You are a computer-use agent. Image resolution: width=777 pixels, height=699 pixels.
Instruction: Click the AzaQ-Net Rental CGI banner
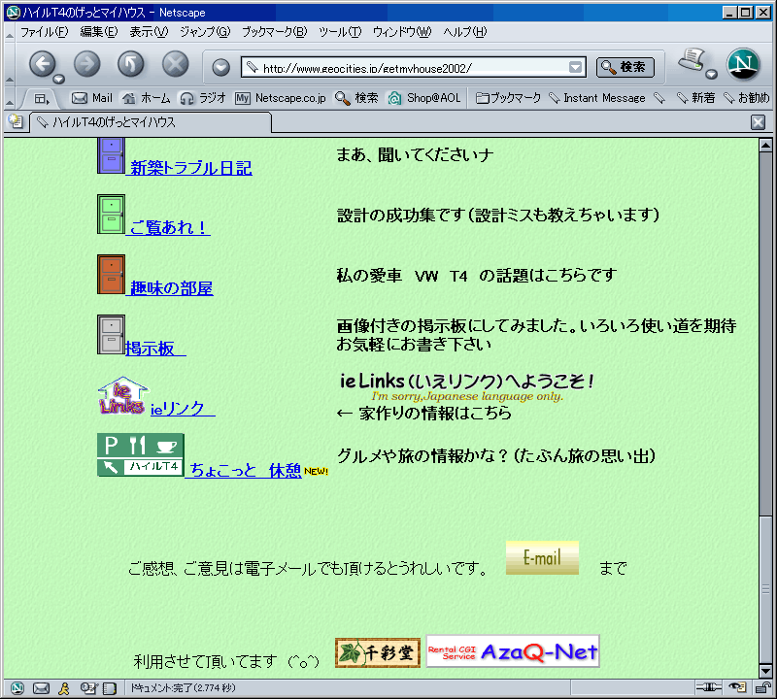(513, 651)
